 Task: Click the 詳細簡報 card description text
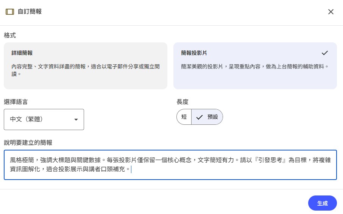(x=85, y=70)
